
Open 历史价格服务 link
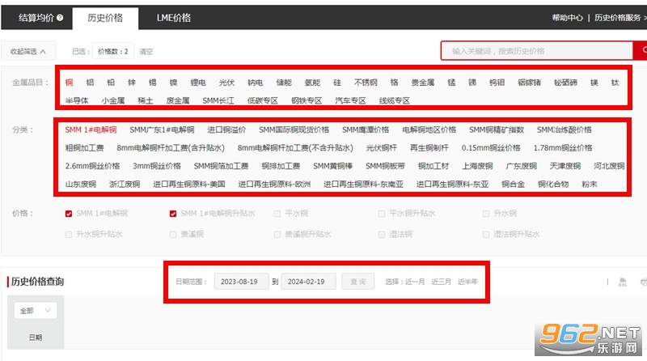[617, 18]
